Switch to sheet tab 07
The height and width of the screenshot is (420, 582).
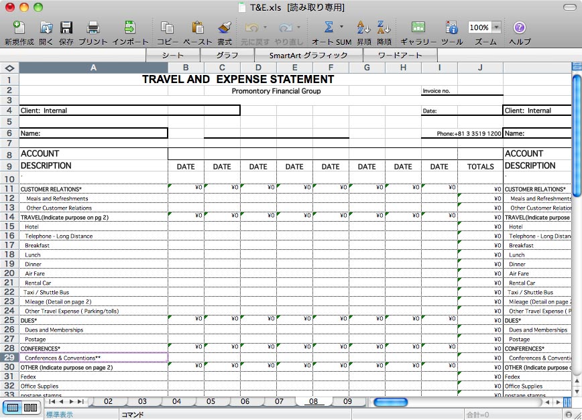[279, 401]
